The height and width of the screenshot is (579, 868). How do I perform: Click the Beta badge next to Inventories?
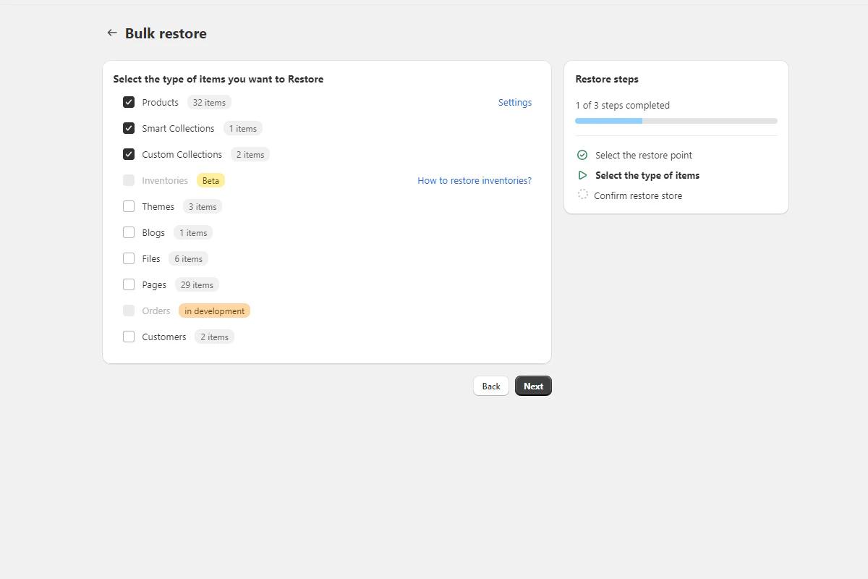tap(210, 180)
